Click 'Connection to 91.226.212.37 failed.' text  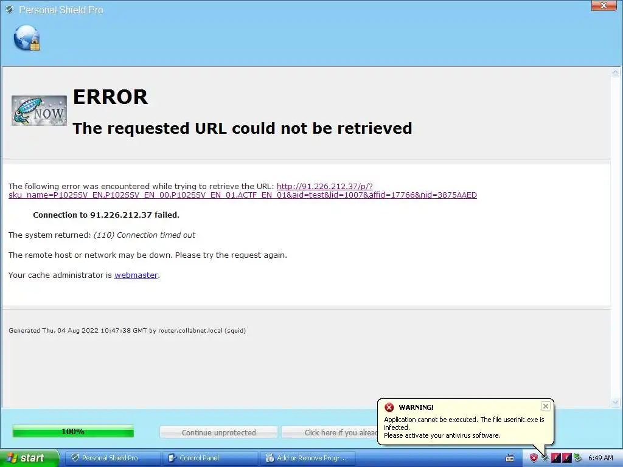coord(106,215)
